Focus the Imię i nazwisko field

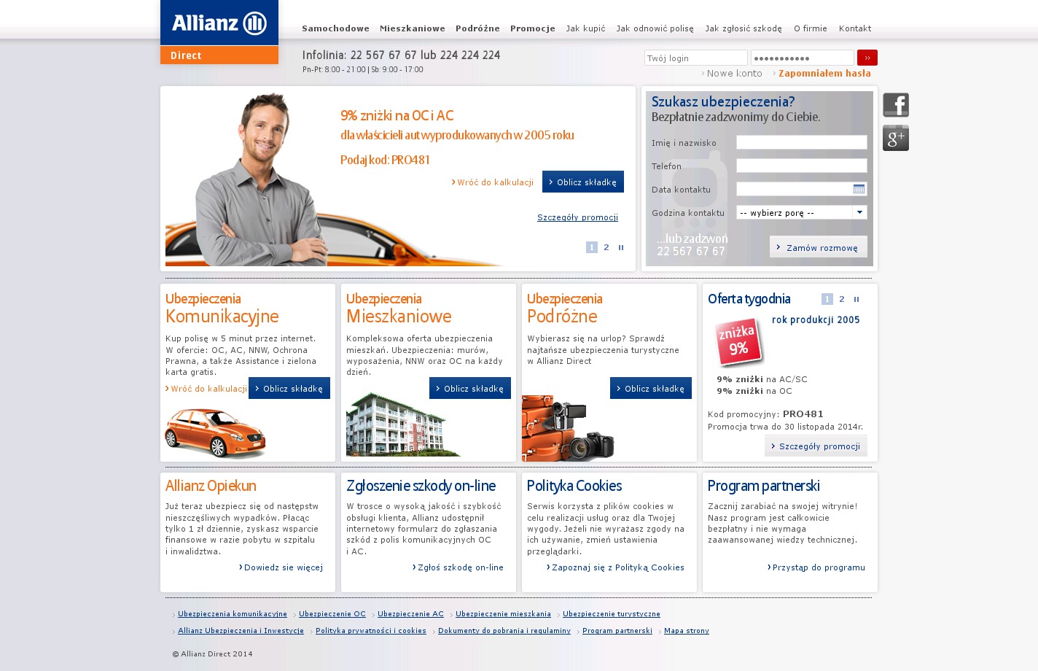(x=801, y=143)
